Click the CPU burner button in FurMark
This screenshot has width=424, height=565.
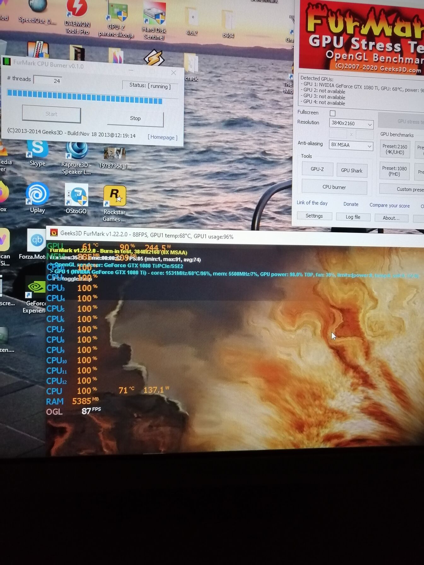(x=334, y=187)
